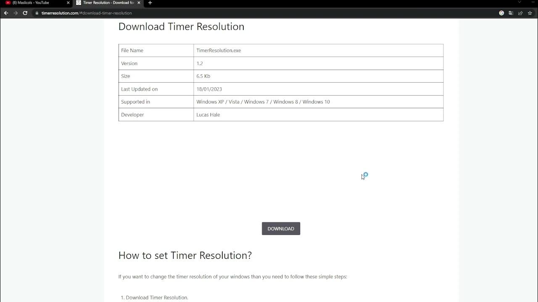The width and height of the screenshot is (538, 302).
Task: Select the date 18/01/2023
Action: [x=209, y=89]
